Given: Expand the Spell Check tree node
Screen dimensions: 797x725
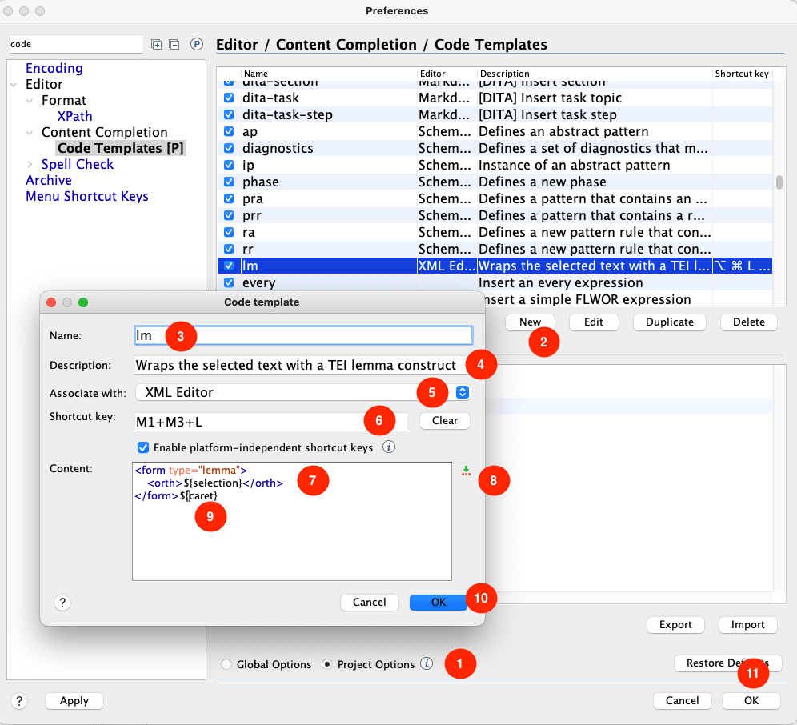Looking at the screenshot, I should point(30,164).
